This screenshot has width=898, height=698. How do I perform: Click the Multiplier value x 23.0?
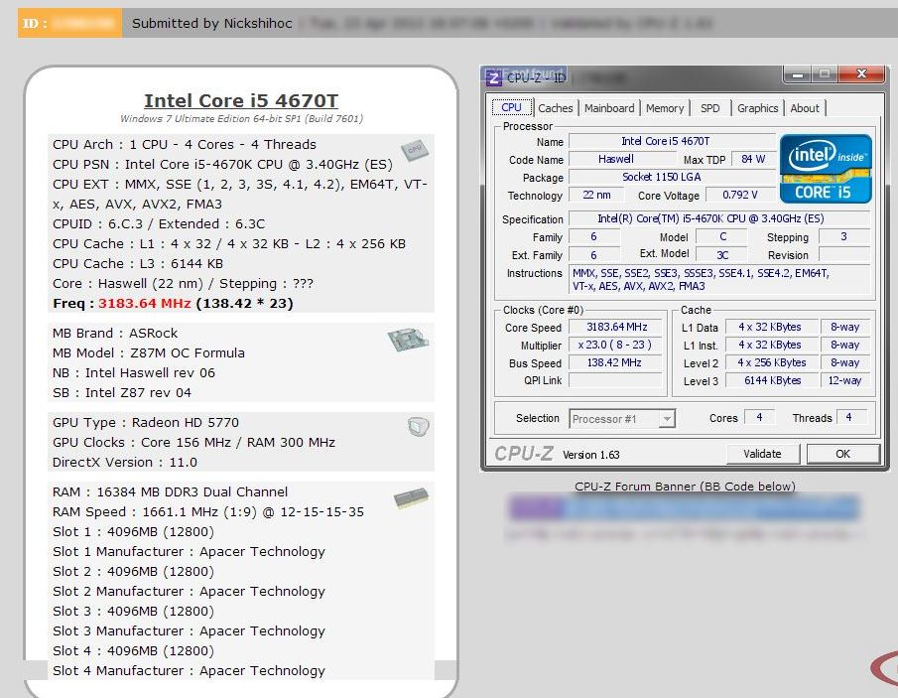pyautogui.click(x=616, y=345)
